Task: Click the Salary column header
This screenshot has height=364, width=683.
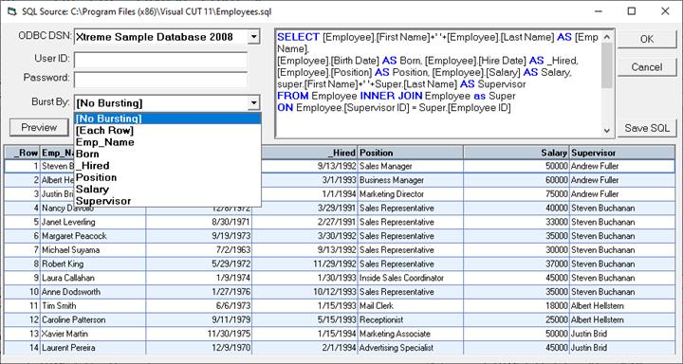Action: (517, 153)
